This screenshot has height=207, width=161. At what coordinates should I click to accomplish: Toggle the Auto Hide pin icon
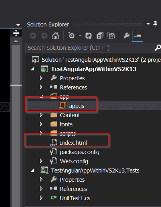pyautogui.click(x=155, y=24)
